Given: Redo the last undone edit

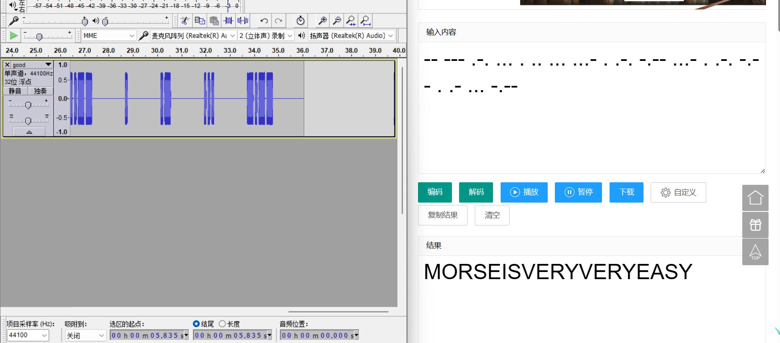Looking at the screenshot, I should tap(279, 21).
